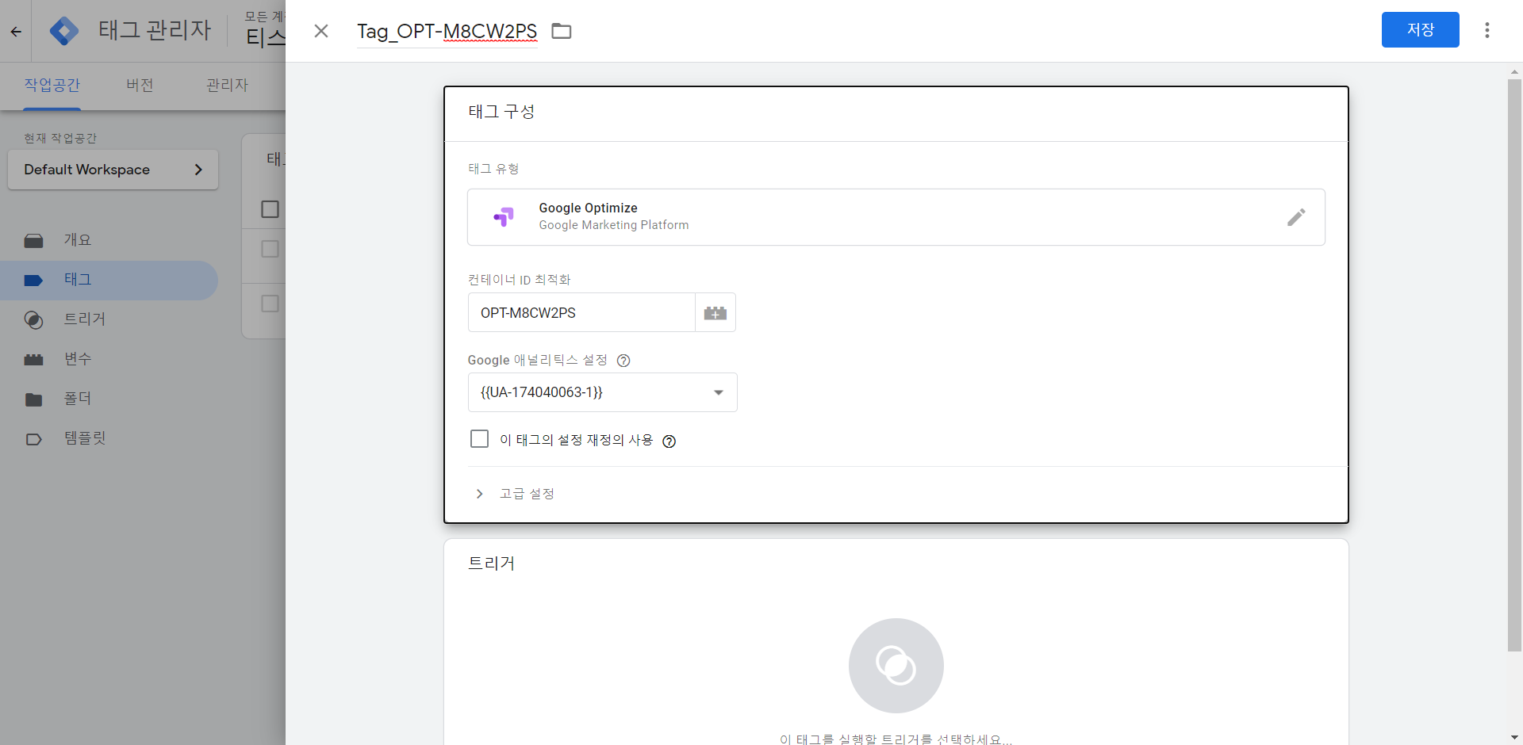Image resolution: width=1523 pixels, height=745 pixels.
Task: Click the page scrollbar on the right
Action: coord(1514,365)
